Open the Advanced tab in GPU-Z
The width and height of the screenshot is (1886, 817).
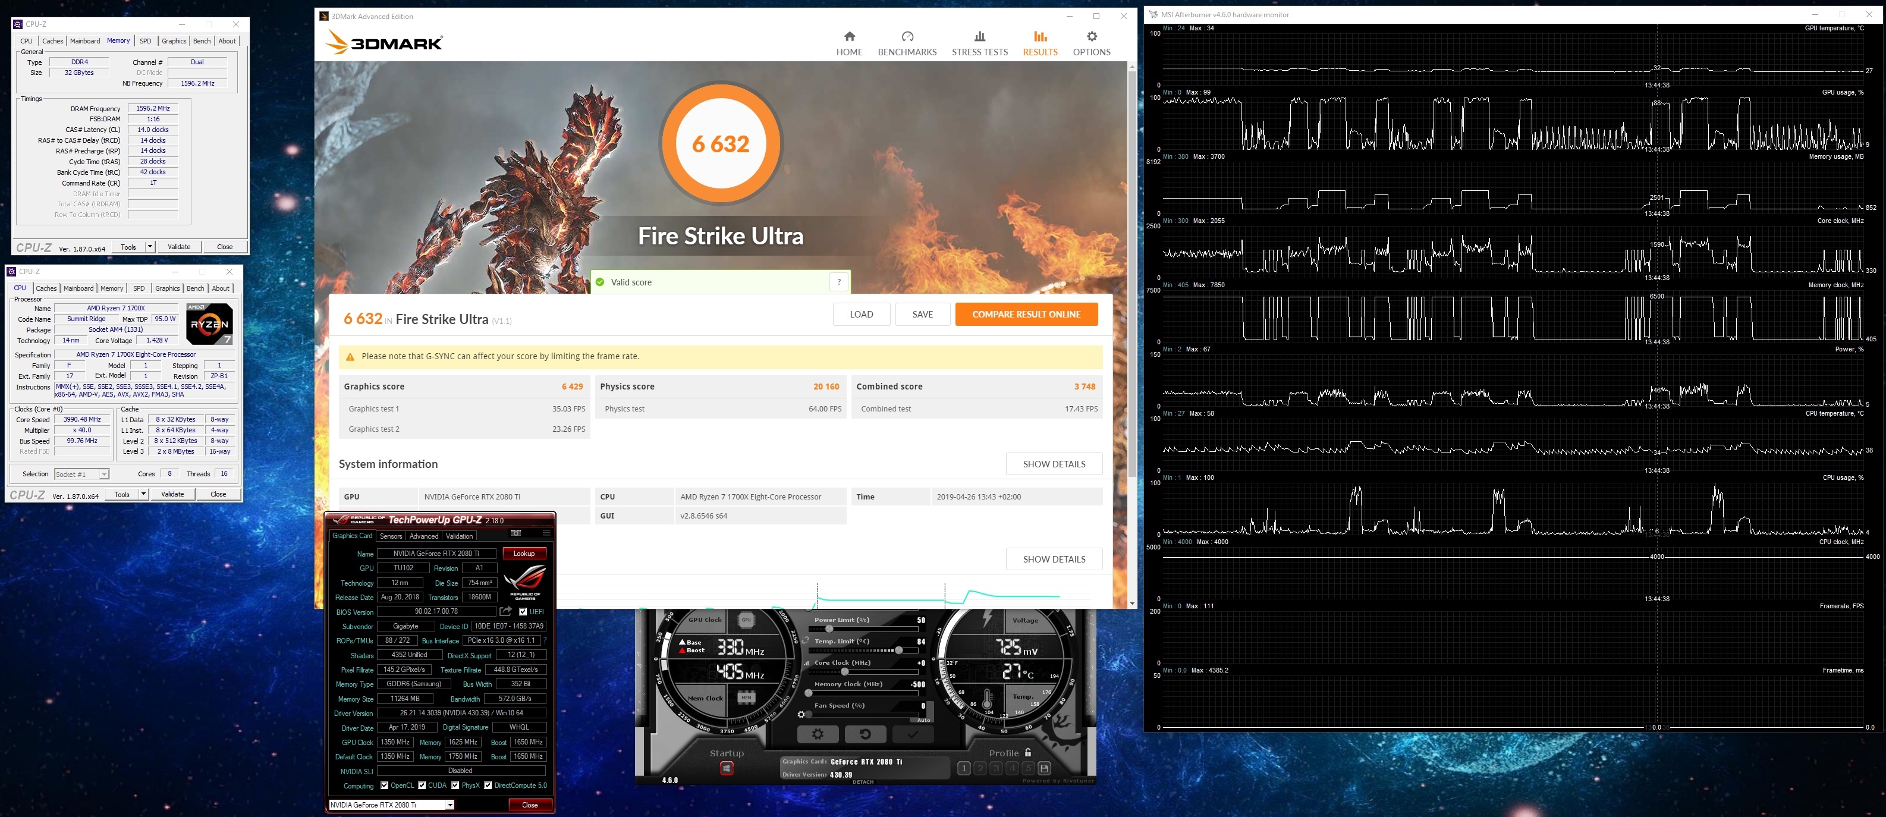tap(424, 536)
